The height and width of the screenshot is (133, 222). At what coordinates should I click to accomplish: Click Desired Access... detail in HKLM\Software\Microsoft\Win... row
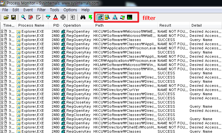[x=205, y=65]
